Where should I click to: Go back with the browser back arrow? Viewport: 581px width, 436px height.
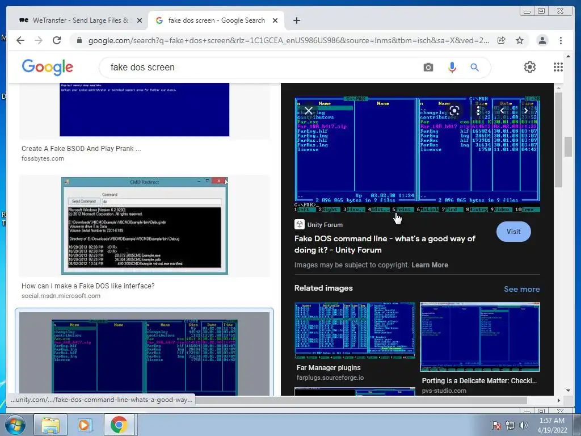pyautogui.click(x=20, y=40)
